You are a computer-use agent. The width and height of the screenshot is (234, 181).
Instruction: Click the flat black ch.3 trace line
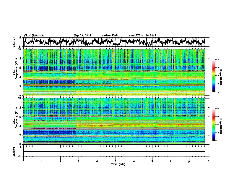point(114,151)
